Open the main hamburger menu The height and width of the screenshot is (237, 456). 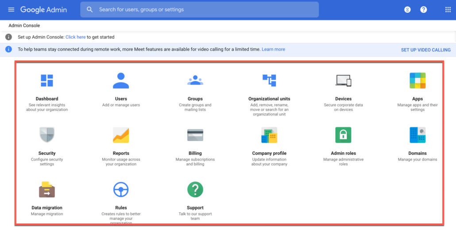click(11, 10)
